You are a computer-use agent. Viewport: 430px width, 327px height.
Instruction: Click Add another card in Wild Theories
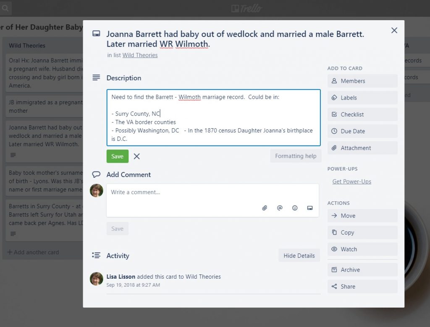(33, 252)
